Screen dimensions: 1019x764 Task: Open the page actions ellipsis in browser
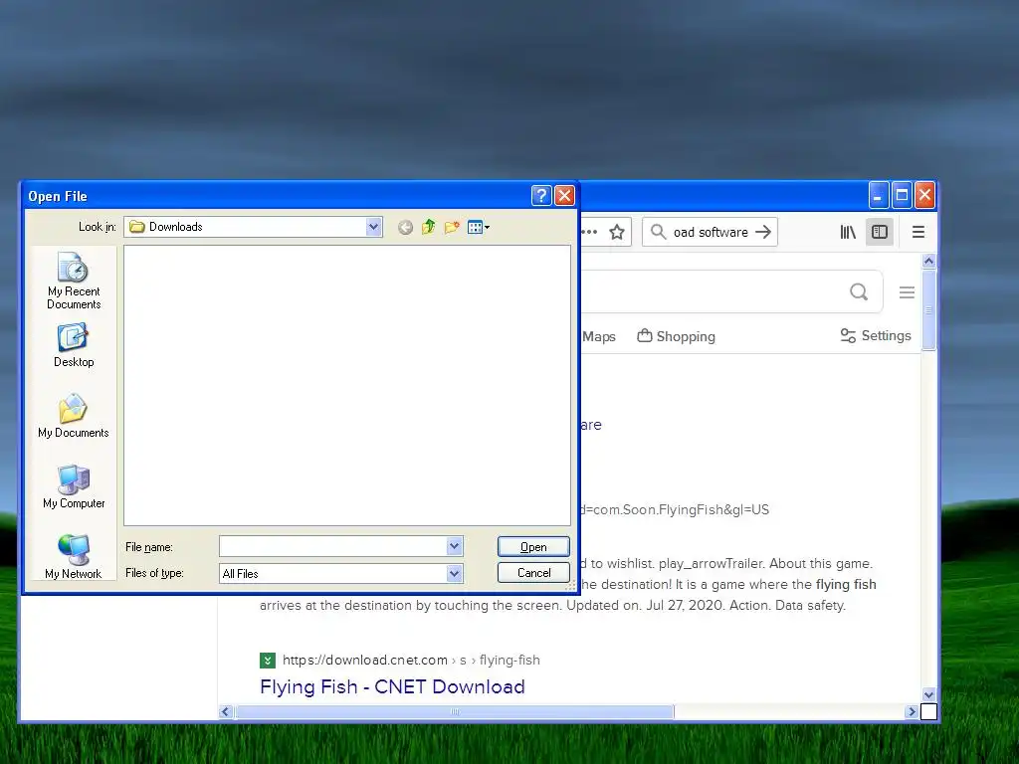589,232
